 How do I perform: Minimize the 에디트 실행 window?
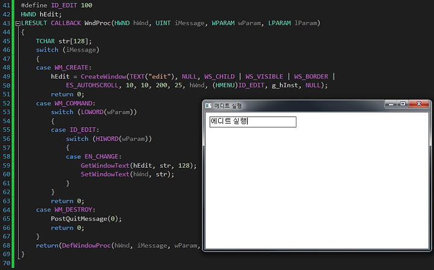tap(391, 104)
